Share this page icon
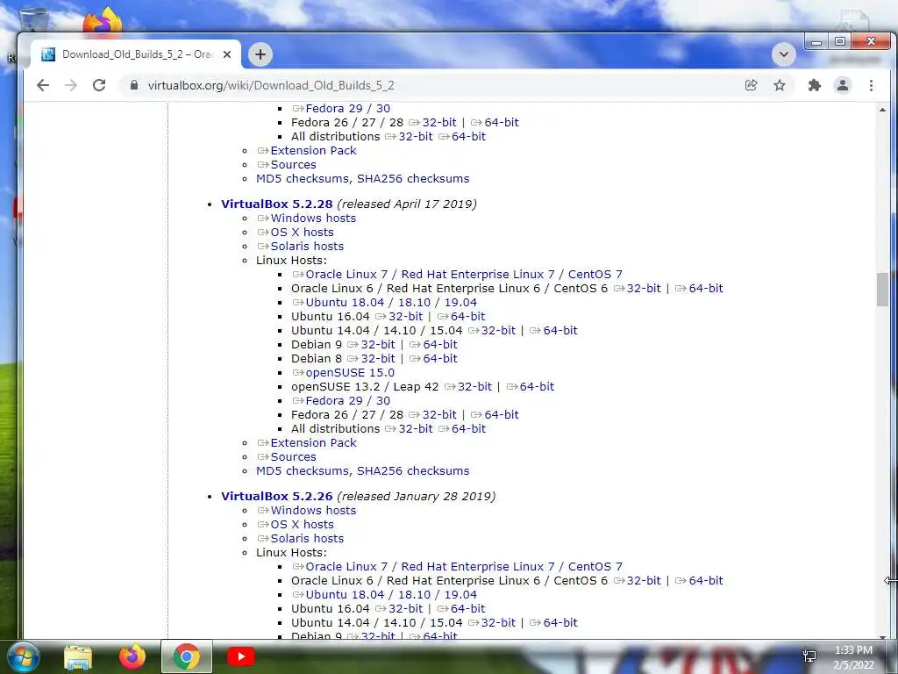The height and width of the screenshot is (674, 898). coord(751,85)
